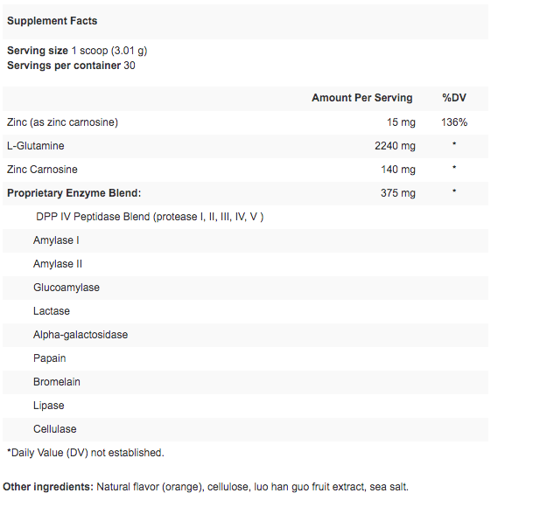Click the Alpha-galactosidase entry
The height and width of the screenshot is (514, 547).
click(81, 335)
